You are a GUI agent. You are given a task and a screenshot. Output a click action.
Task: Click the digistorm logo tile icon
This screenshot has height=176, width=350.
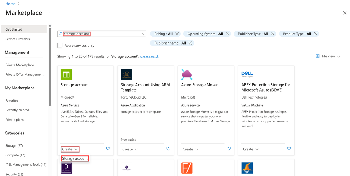(66, 168)
